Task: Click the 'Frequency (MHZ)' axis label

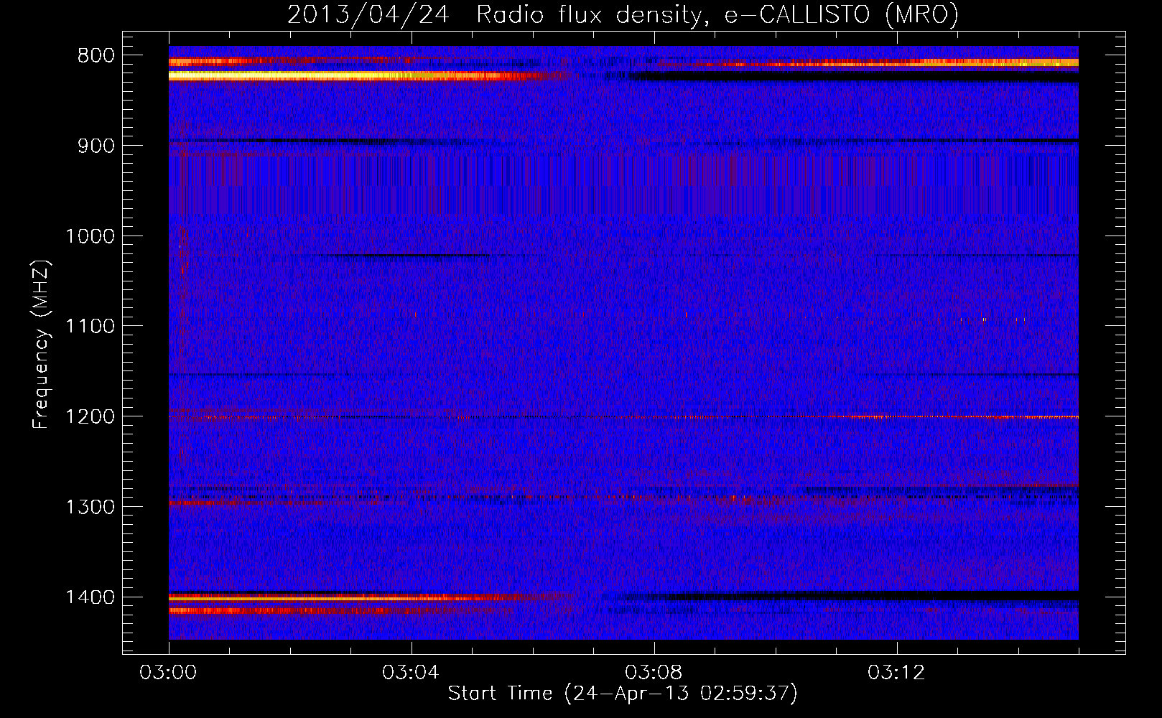Action: coord(41,345)
